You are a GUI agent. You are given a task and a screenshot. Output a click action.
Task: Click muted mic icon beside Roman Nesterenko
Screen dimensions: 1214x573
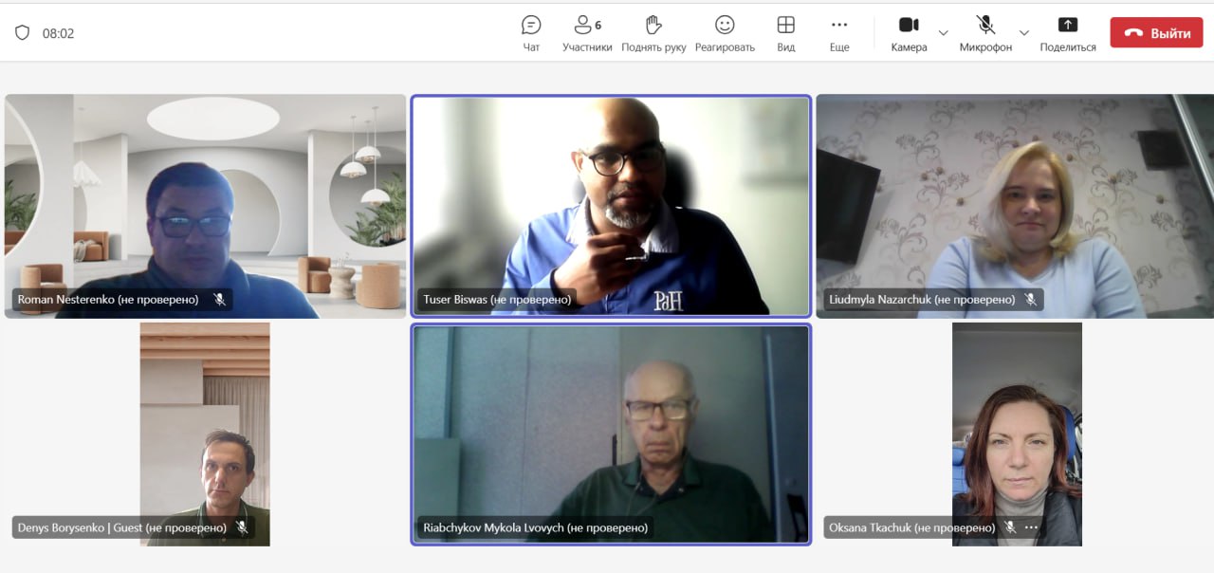click(219, 300)
